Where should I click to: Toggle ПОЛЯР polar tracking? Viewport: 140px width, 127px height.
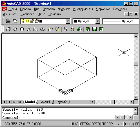point(107,124)
